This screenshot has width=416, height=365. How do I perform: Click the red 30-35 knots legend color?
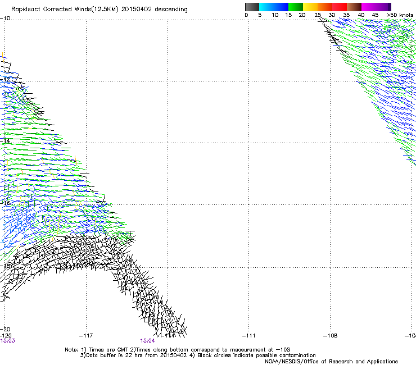coord(340,7)
